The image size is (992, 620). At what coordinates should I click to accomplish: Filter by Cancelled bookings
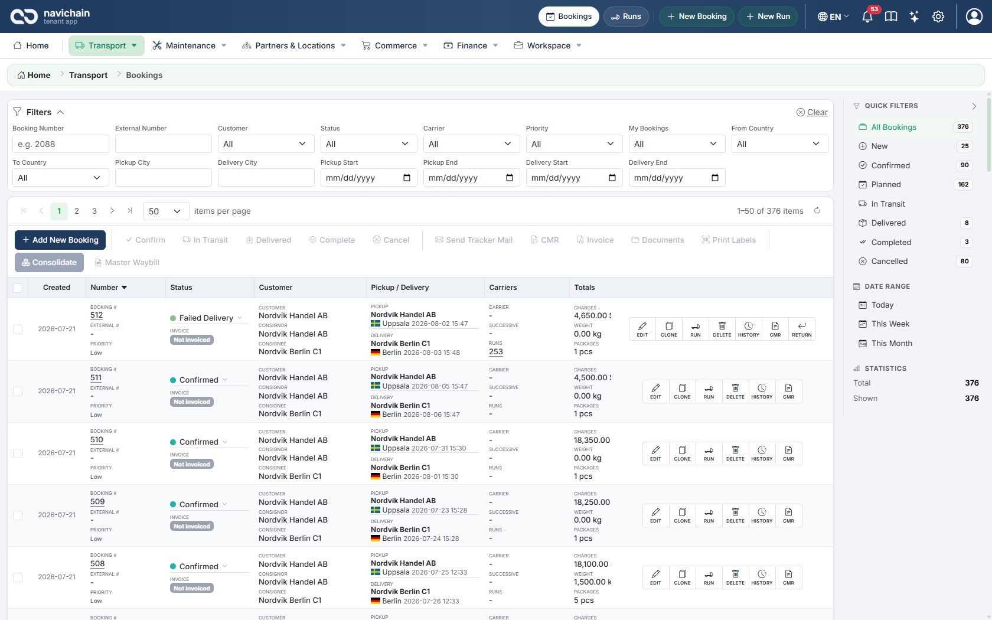pyautogui.click(x=914, y=262)
